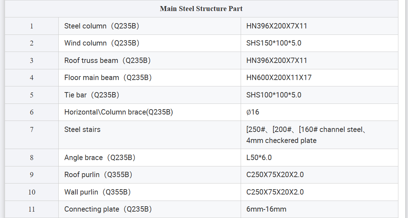
Task: Click the 'Steel stairs' cell
Action: click(82, 129)
